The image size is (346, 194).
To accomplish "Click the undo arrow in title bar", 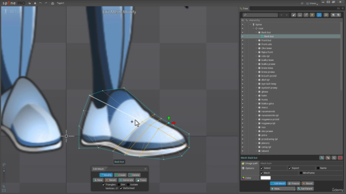I will 41,3.
